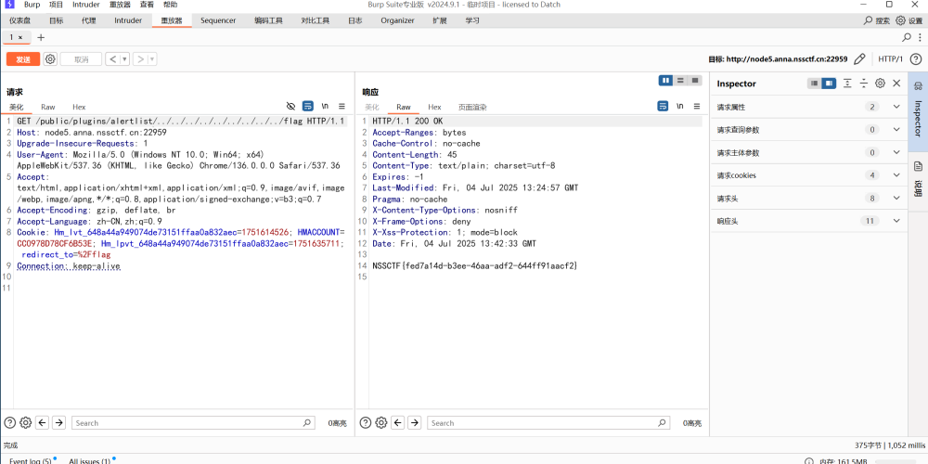
Task: Open the Event log (5) at bottom
Action: click(x=31, y=461)
